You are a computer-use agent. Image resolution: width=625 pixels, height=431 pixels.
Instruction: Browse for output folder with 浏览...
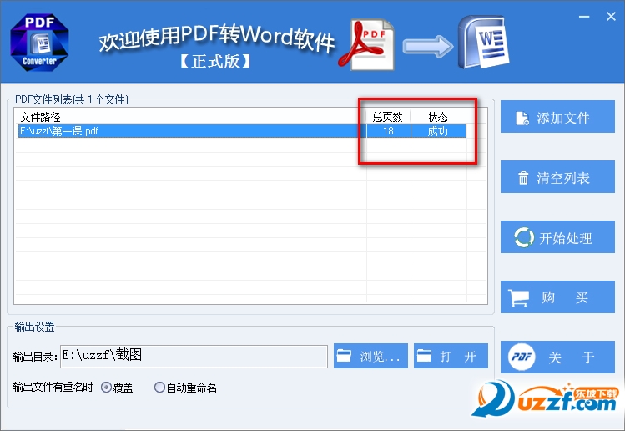(x=370, y=356)
